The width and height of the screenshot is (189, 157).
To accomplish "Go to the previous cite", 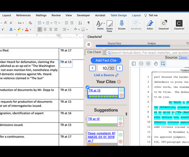I will [x=92, y=68].
